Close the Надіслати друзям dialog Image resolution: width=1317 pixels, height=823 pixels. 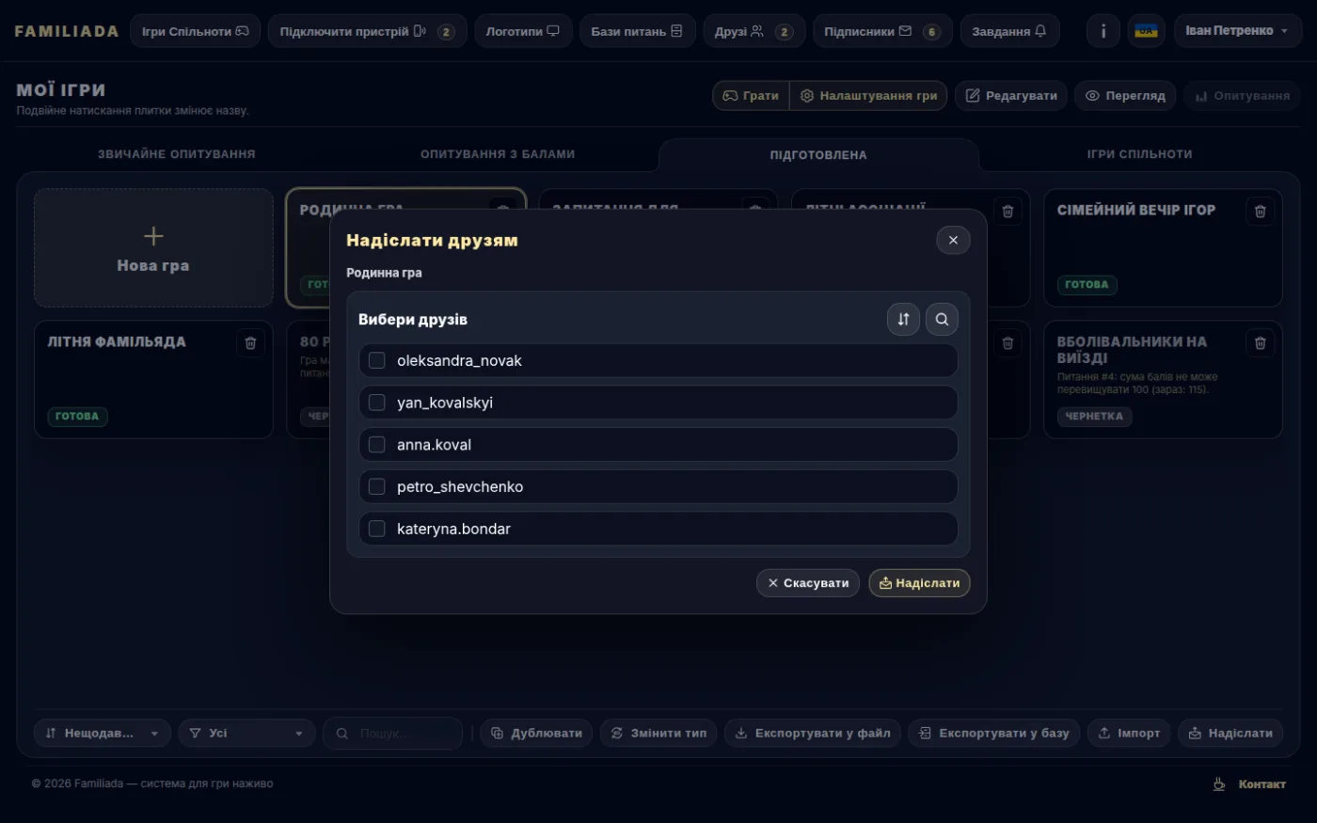click(953, 240)
